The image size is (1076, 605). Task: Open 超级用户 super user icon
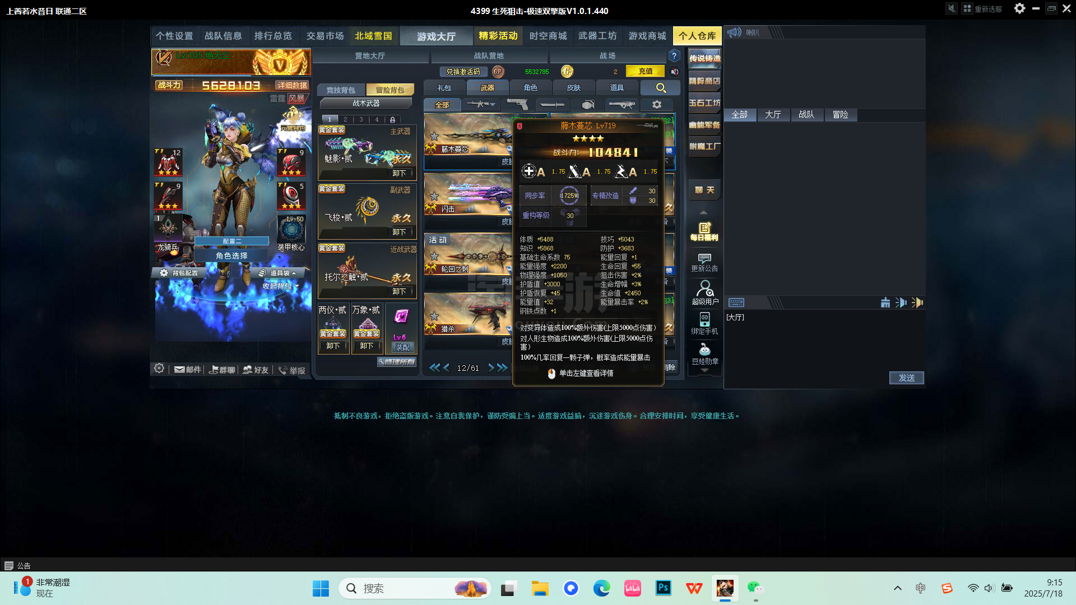704,293
